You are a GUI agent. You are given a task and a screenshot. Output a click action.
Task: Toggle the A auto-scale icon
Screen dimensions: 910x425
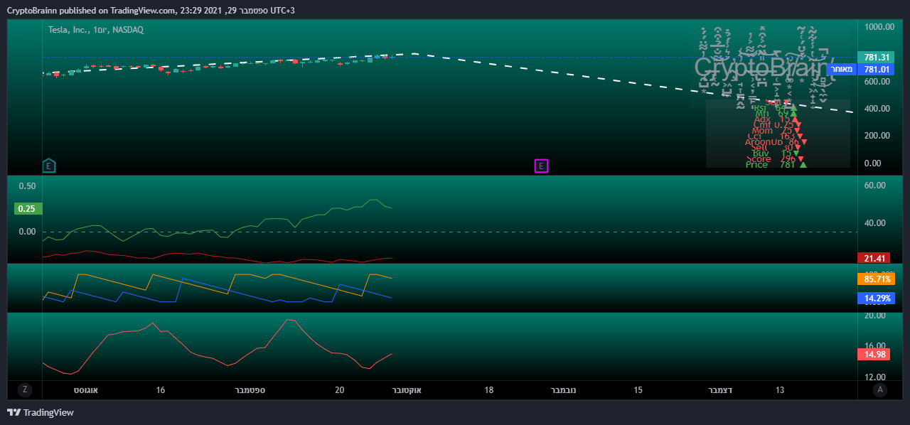pyautogui.click(x=880, y=389)
